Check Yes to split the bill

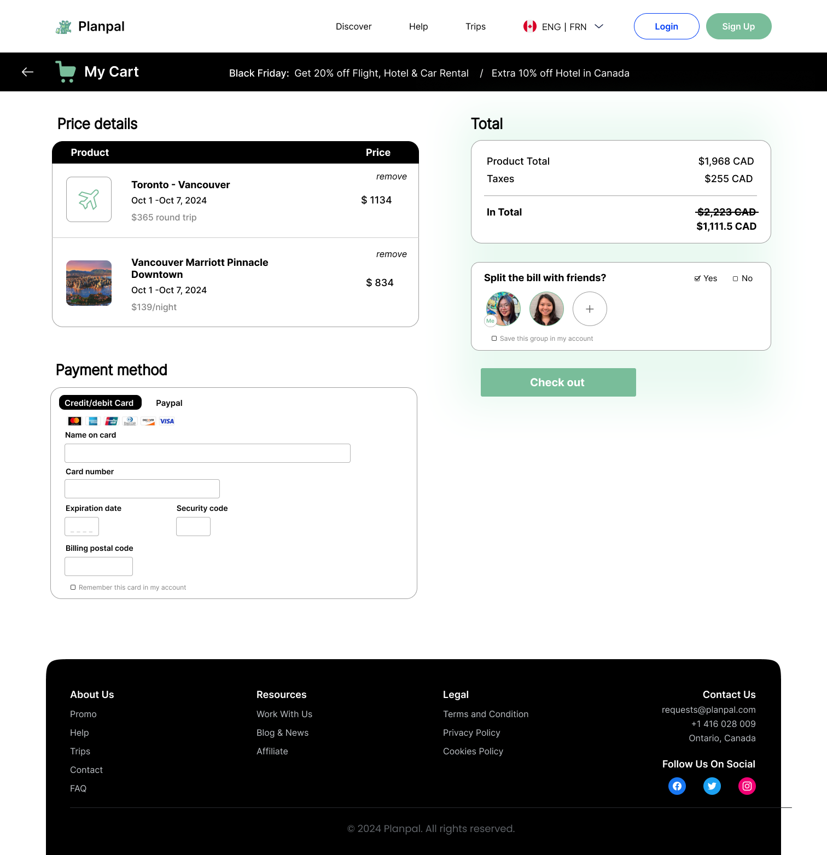tap(697, 278)
